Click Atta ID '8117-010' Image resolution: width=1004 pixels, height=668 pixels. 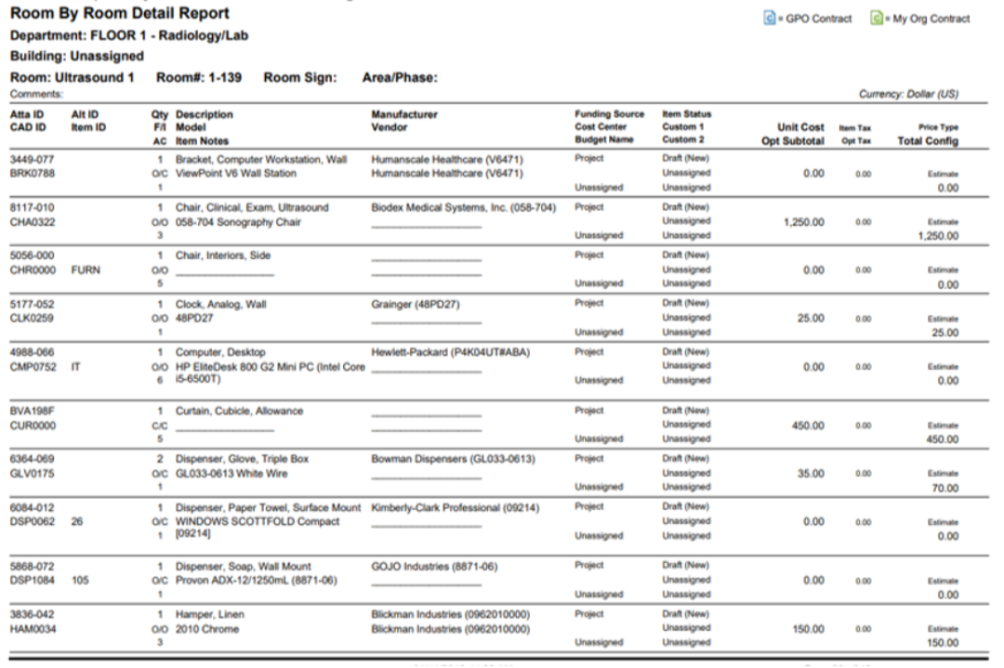pos(32,208)
